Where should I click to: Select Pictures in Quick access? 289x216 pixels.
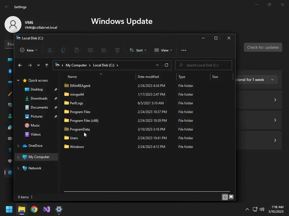coord(36,116)
